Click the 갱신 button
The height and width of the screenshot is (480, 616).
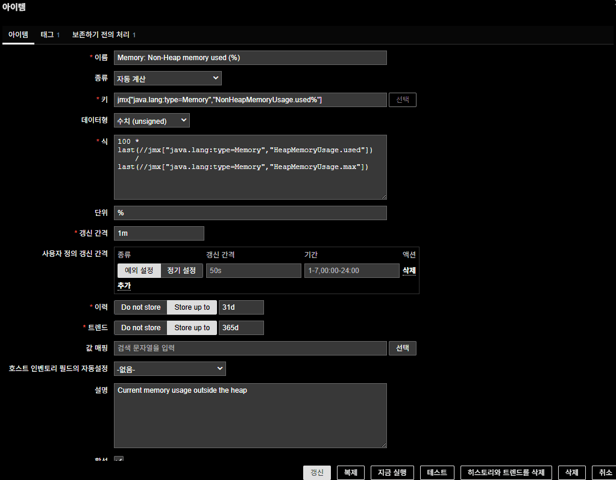(x=317, y=472)
